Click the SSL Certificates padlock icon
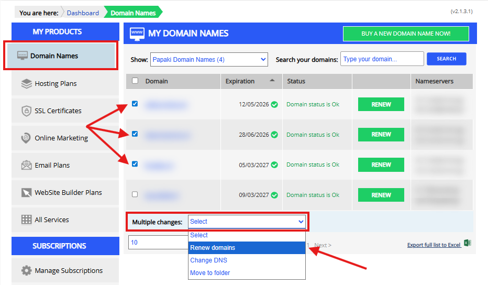The width and height of the screenshot is (488, 285). click(x=27, y=111)
